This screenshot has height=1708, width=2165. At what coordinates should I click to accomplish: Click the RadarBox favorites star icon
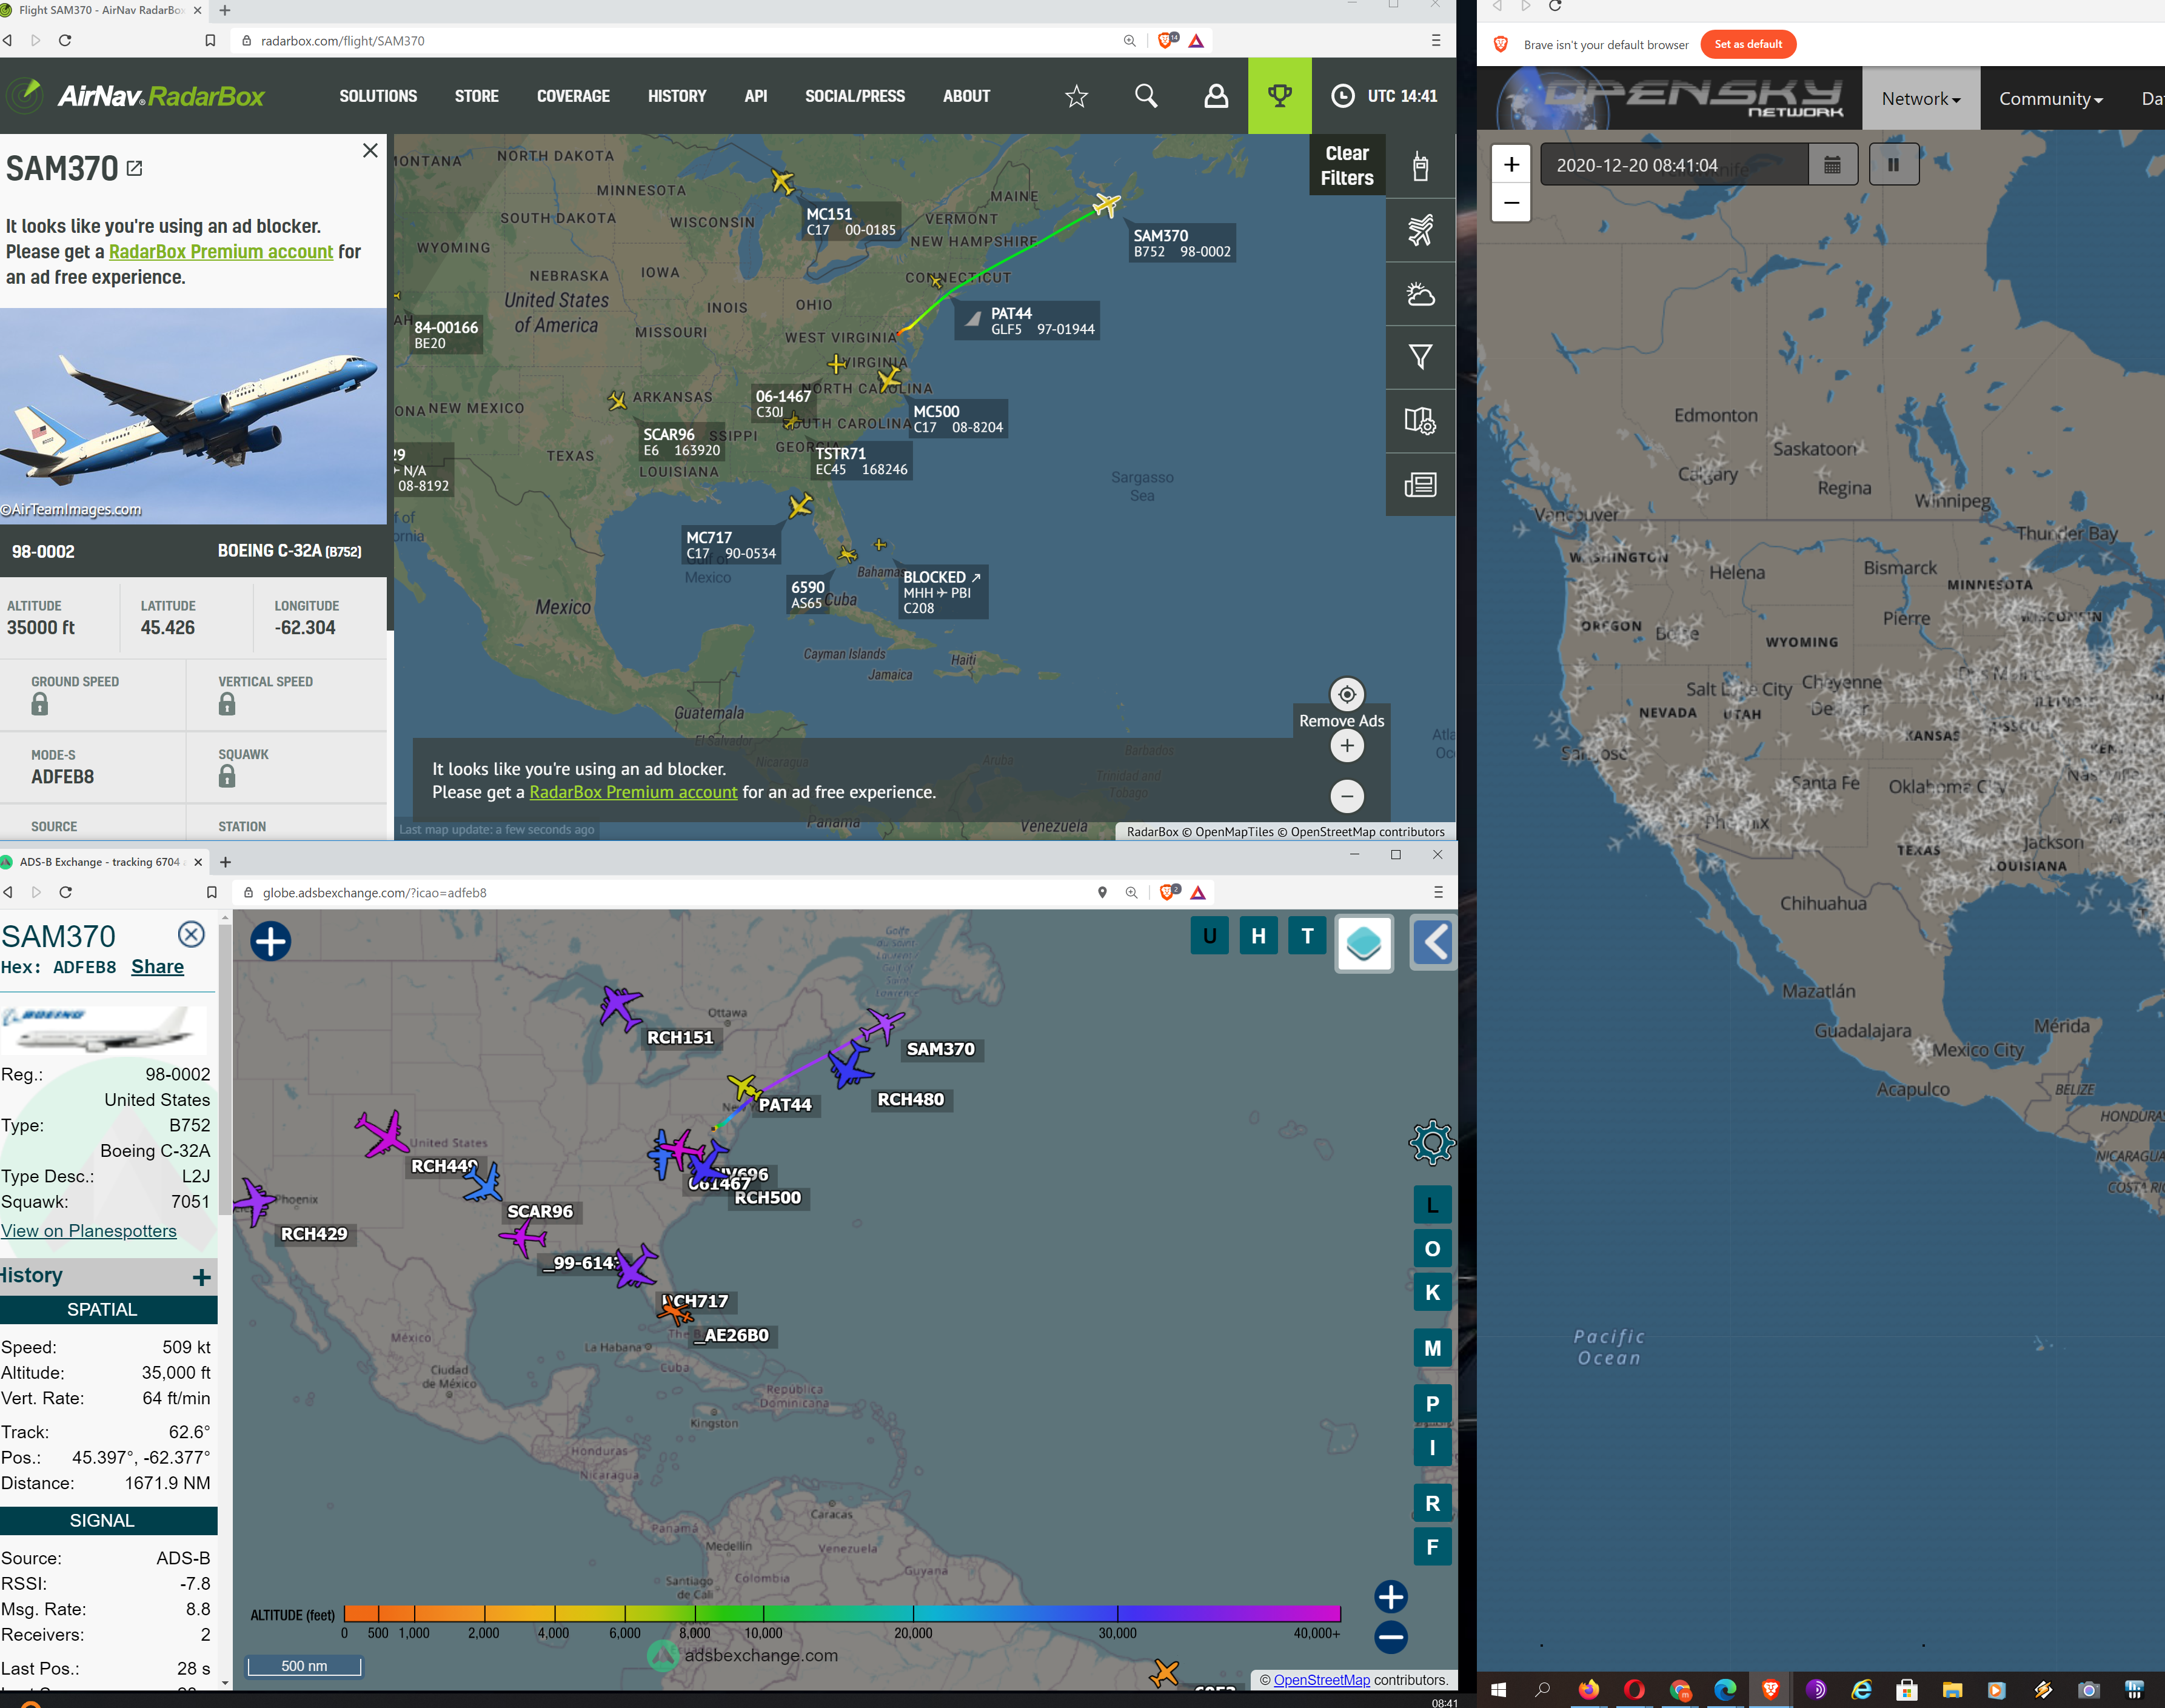(x=1076, y=96)
